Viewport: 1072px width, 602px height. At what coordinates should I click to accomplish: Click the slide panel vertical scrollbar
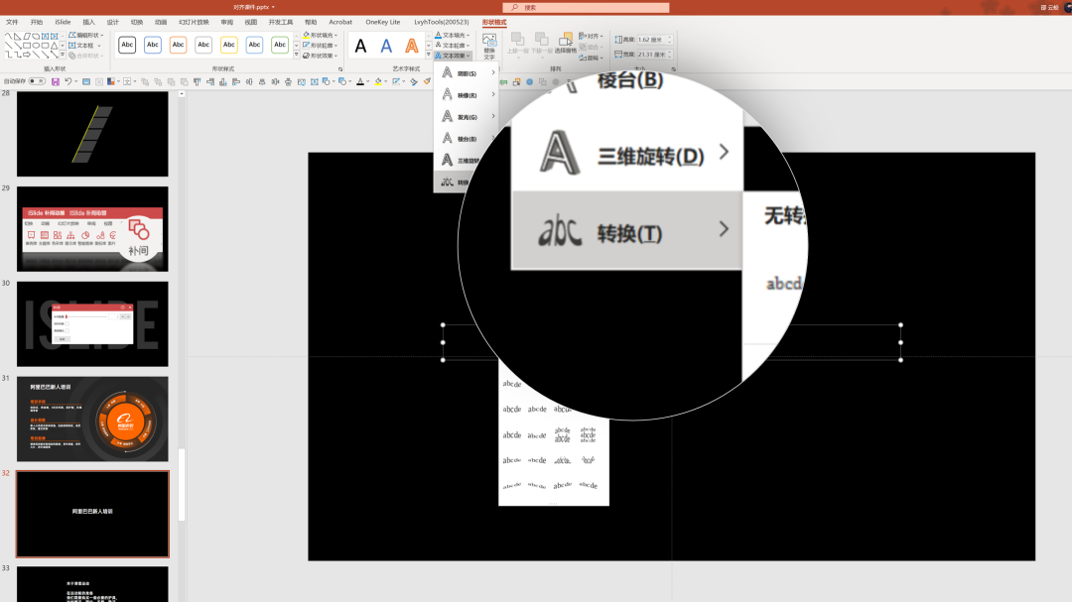coord(182,484)
